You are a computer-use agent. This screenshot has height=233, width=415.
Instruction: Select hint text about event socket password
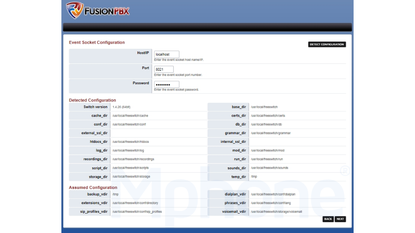pos(176,90)
